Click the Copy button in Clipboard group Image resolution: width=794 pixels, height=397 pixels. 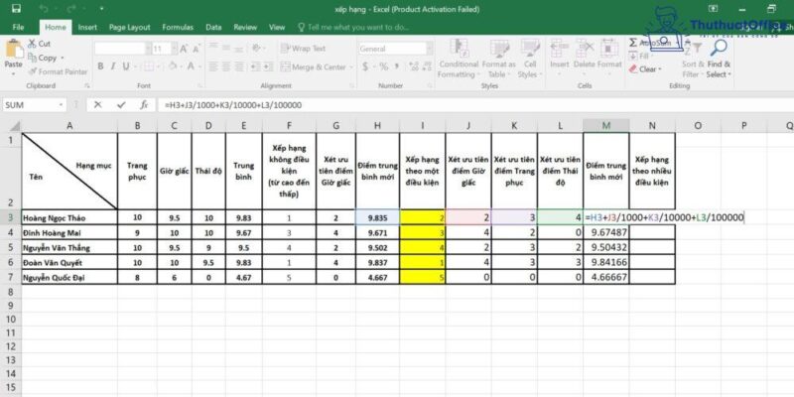pos(46,59)
